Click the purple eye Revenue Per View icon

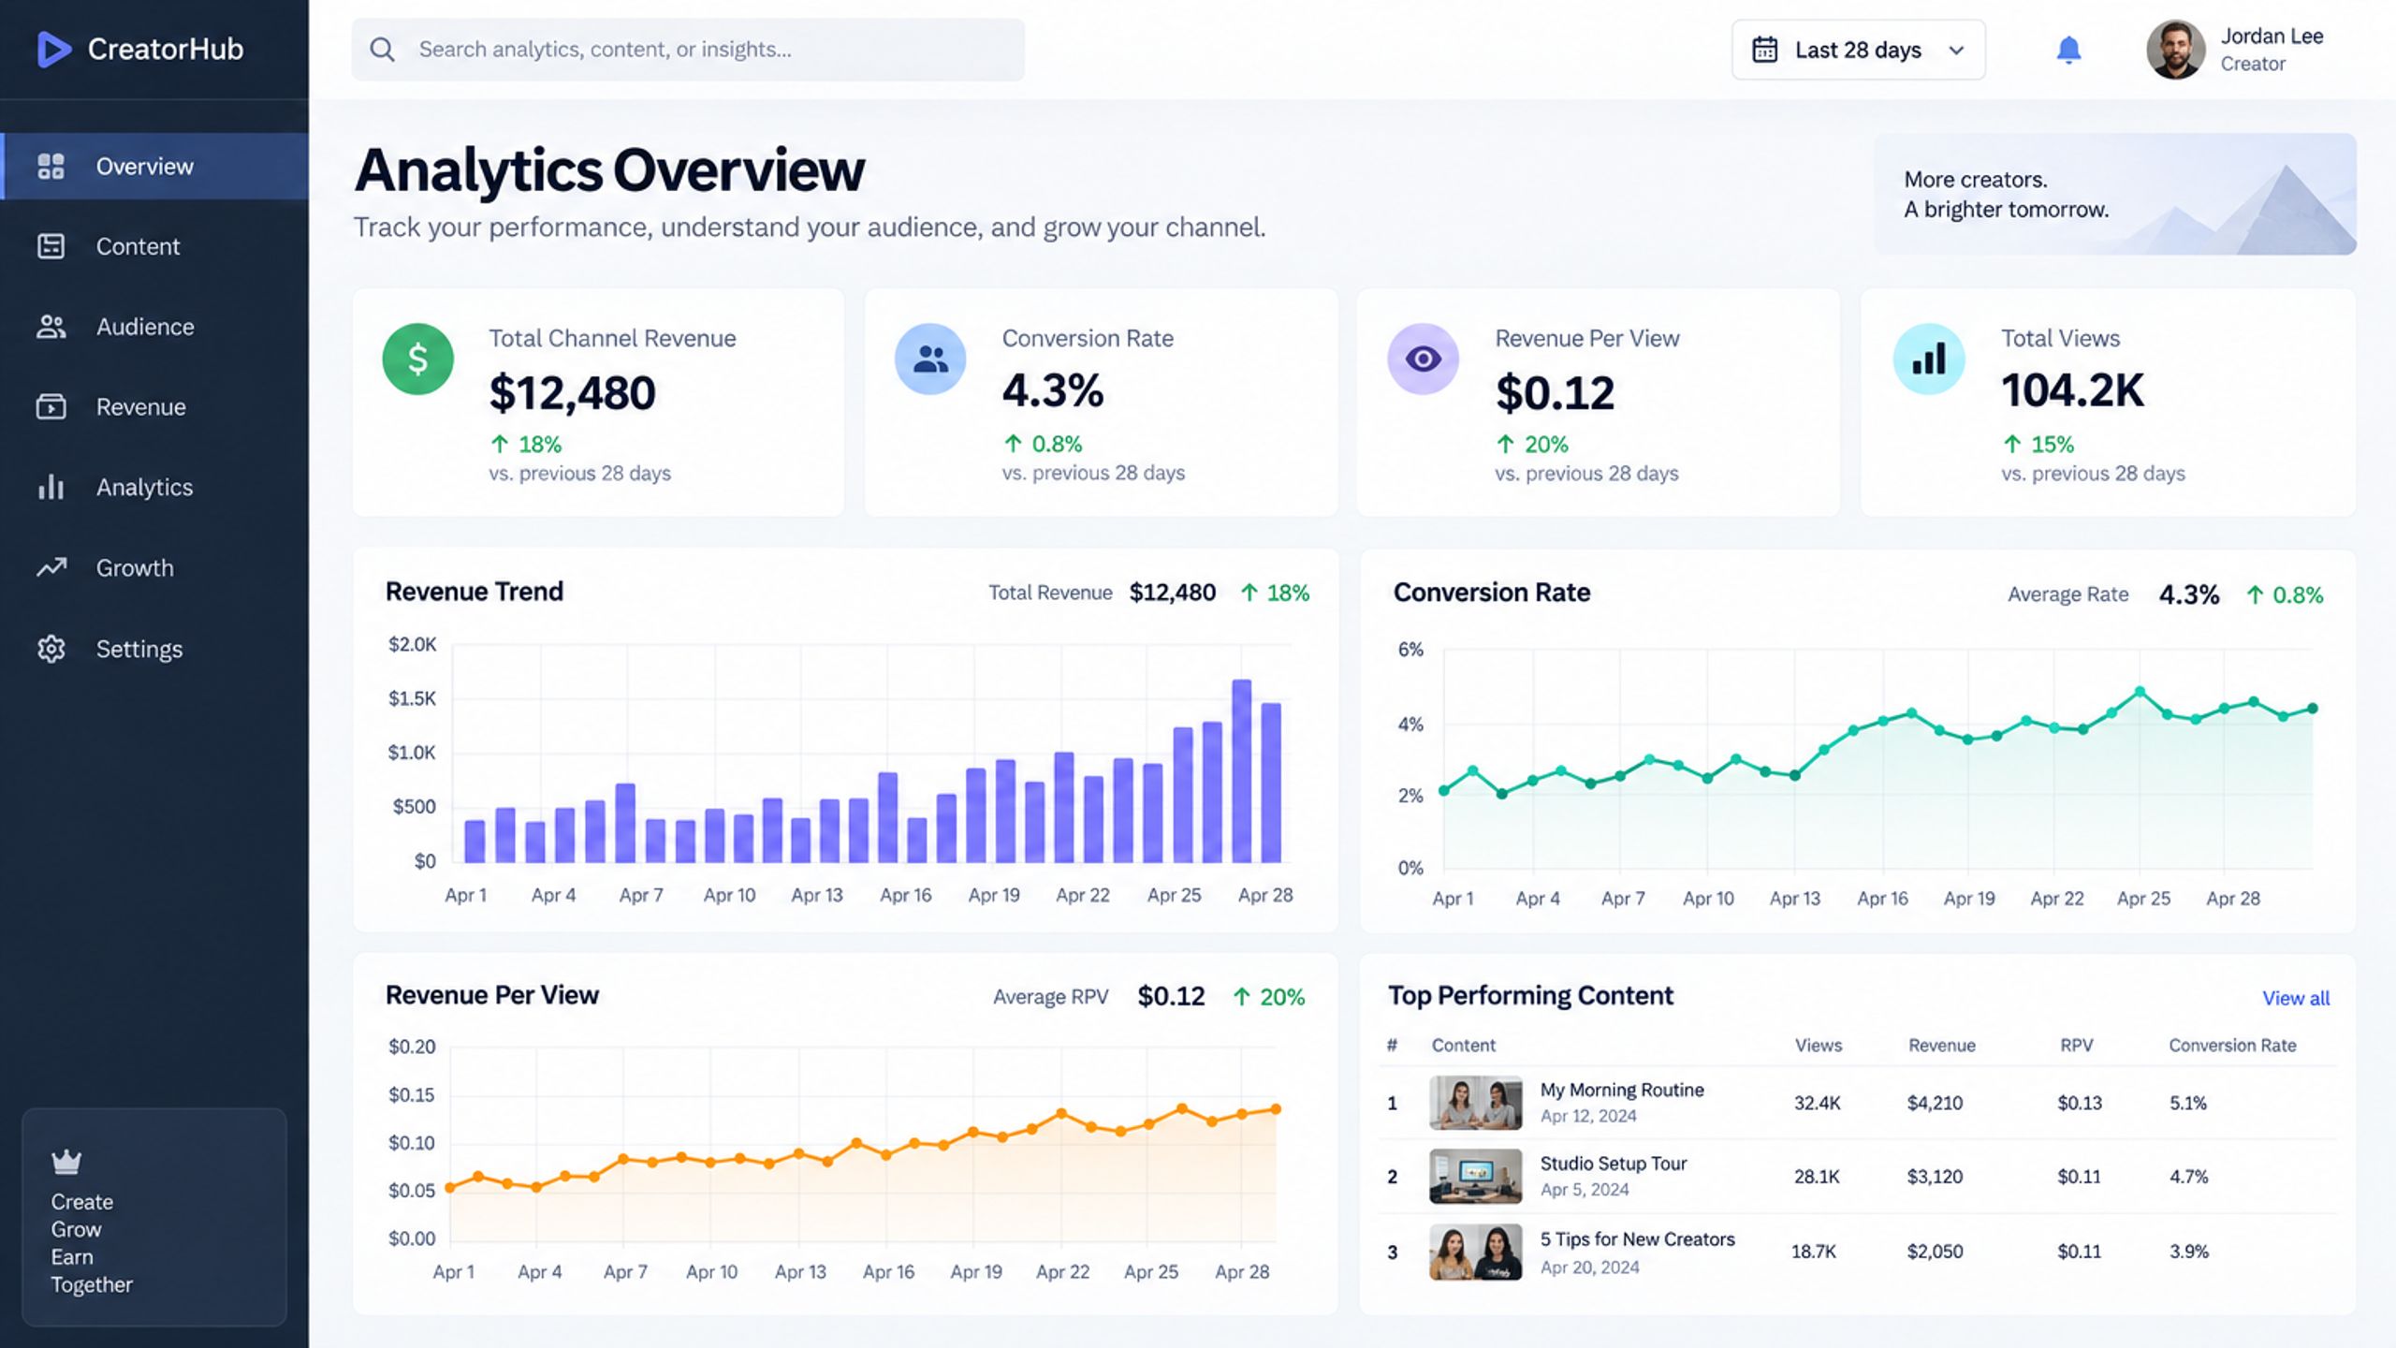tap(1423, 359)
